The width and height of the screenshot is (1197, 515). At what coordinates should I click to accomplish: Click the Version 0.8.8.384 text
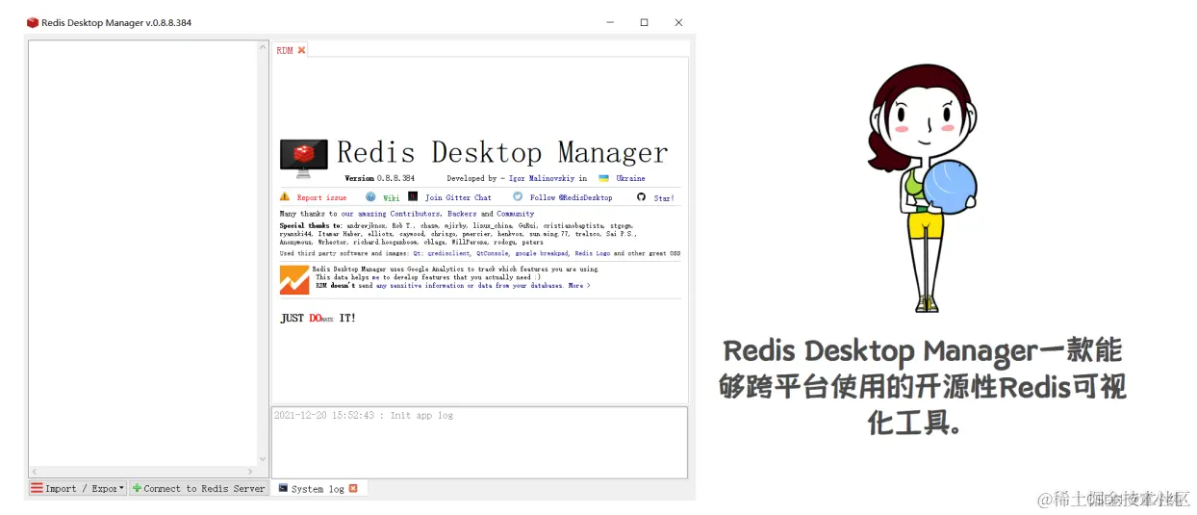point(380,178)
